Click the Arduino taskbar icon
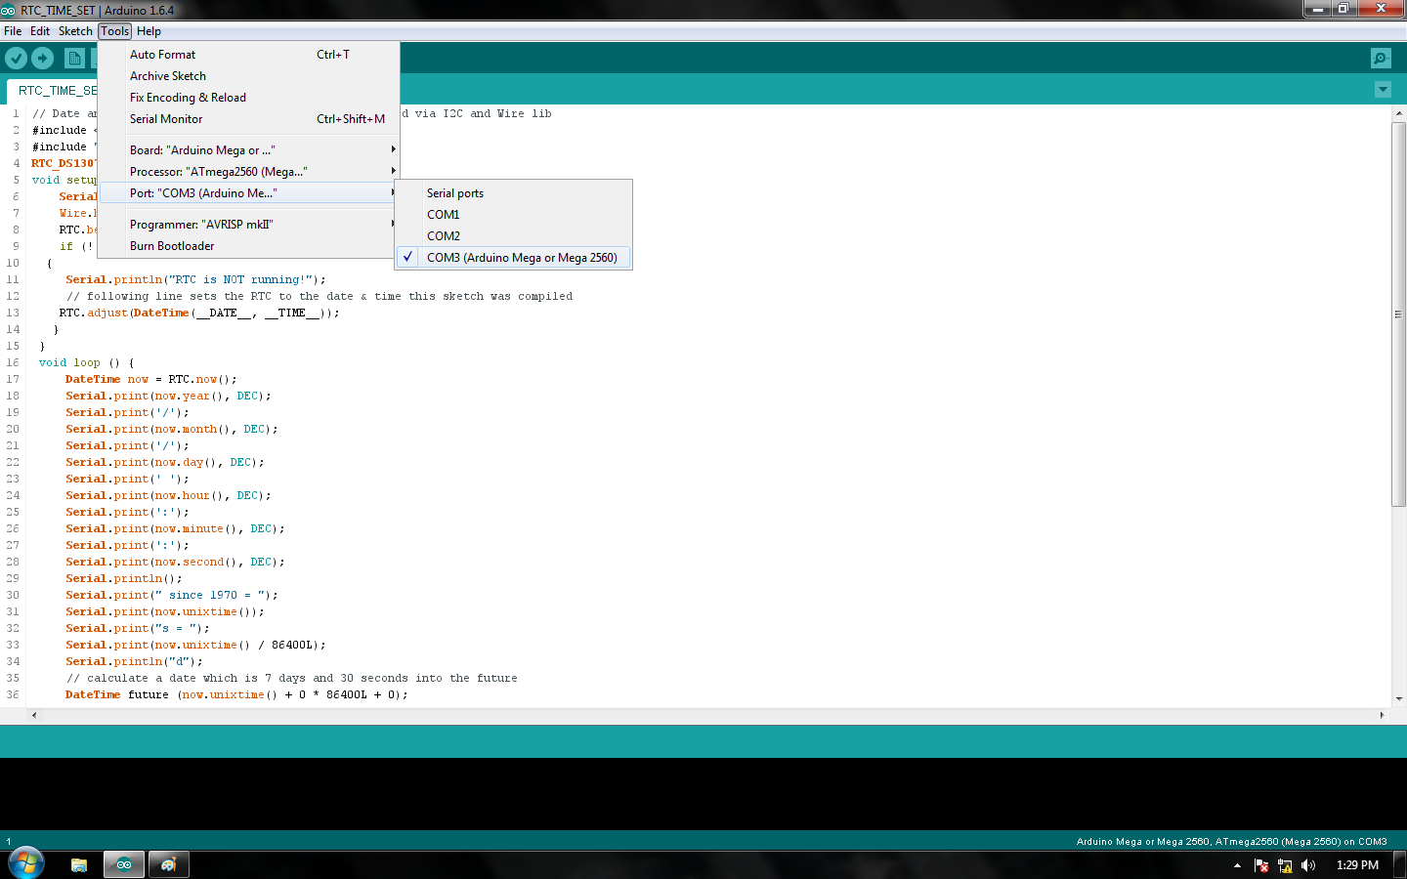The width and height of the screenshot is (1407, 879). click(124, 864)
